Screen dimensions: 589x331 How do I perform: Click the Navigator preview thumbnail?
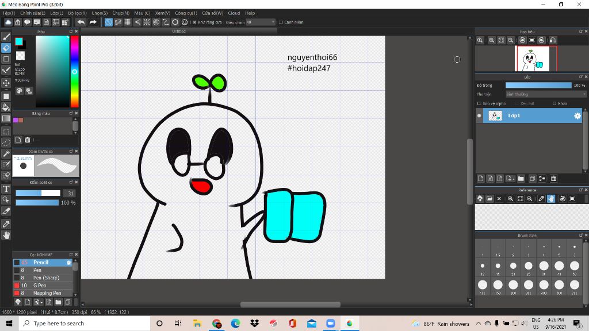coord(532,59)
